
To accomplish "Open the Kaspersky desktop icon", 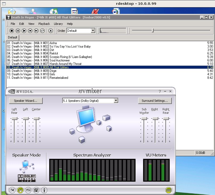I will tap(95, 11).
